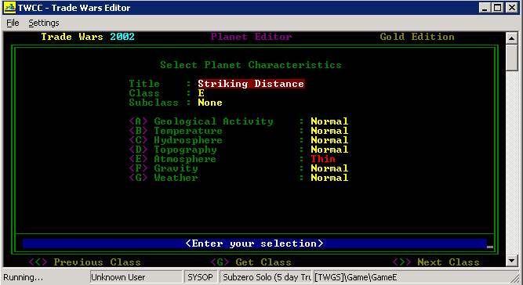Click the Planet Editor header text
The image size is (523, 285).
(251, 37)
